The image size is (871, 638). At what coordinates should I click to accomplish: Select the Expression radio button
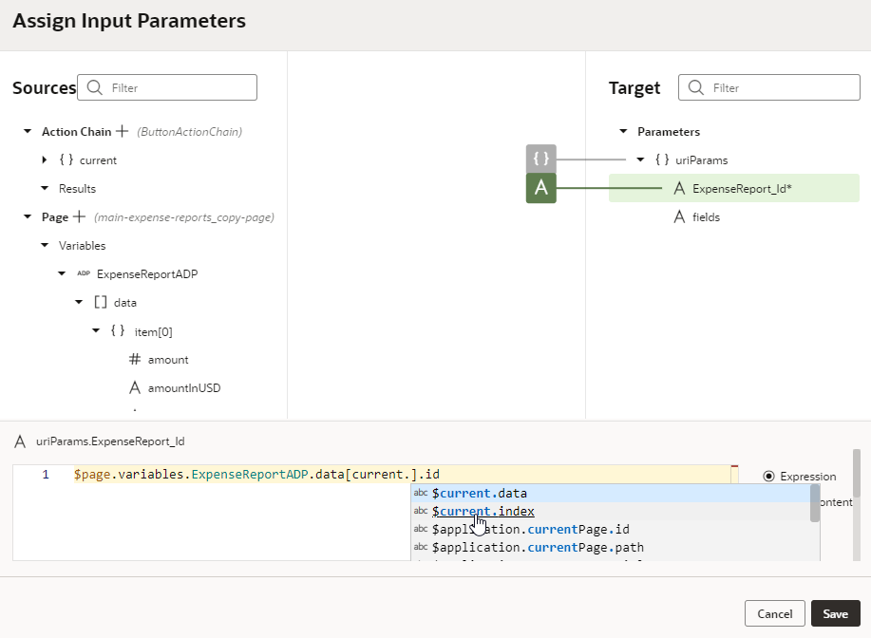(770, 477)
